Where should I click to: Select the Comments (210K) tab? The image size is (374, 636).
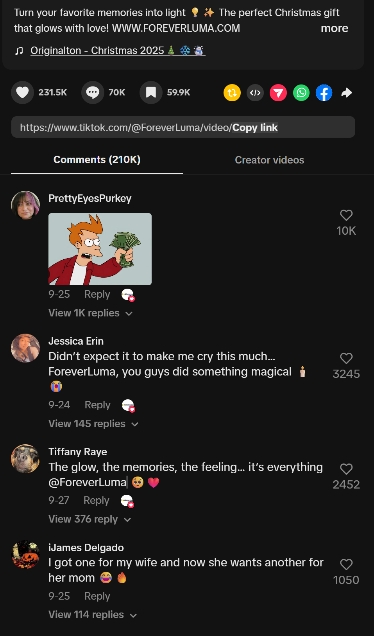(x=97, y=160)
